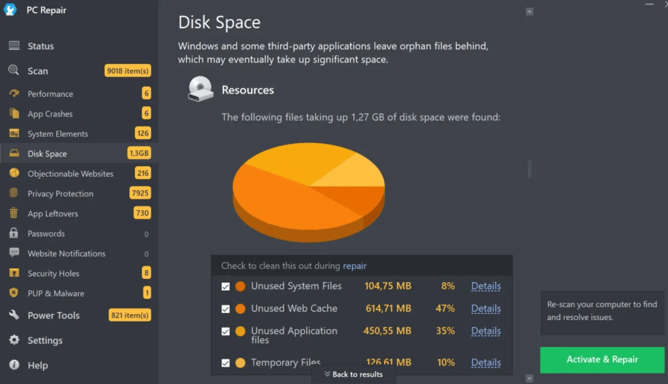The image size is (668, 384).
Task: Open Details for Unused Web Cache
Action: (486, 309)
